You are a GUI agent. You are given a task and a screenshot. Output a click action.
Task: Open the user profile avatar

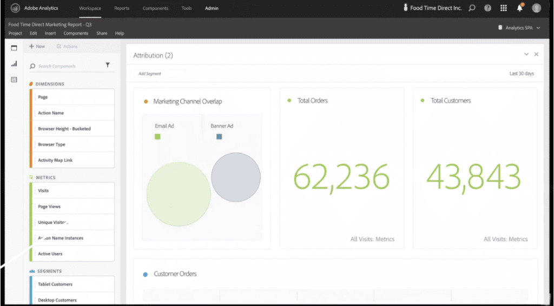point(536,8)
